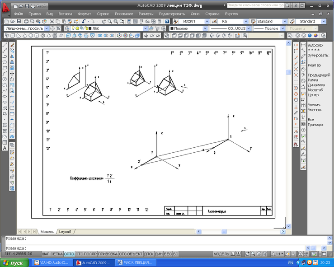Select the Array tool
Image resolution: width=334 pixels, height=267 pixels.
12,68
